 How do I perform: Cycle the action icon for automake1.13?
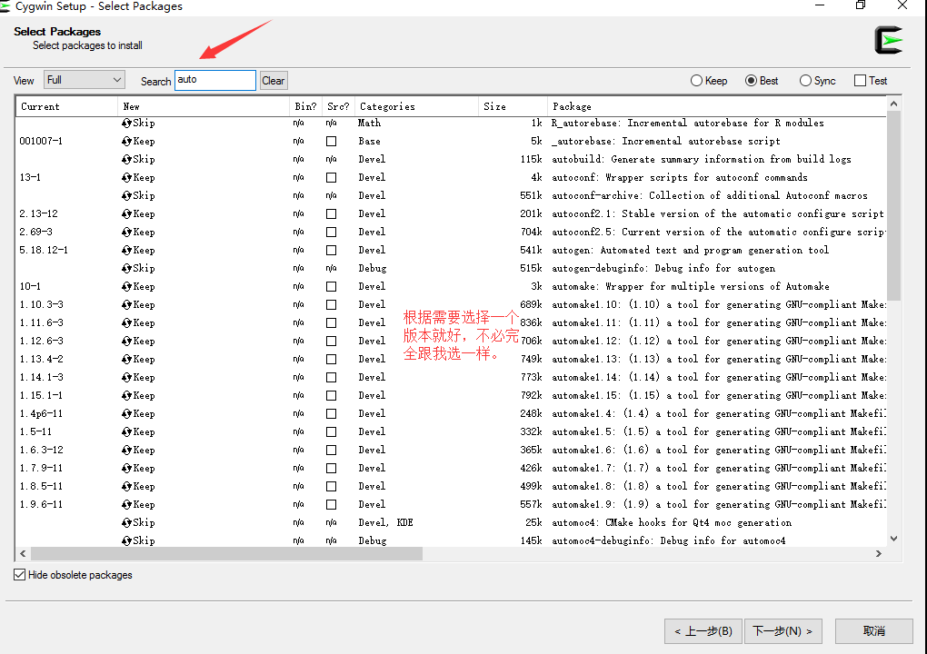point(126,359)
